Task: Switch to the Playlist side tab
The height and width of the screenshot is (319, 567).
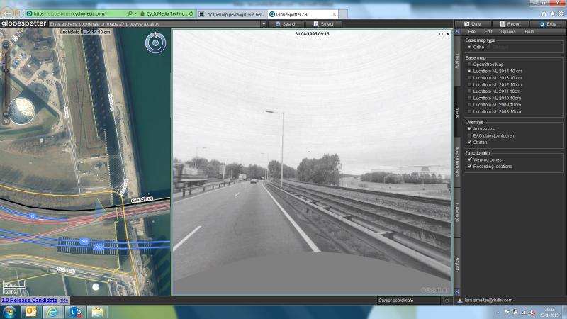Action: point(457,263)
